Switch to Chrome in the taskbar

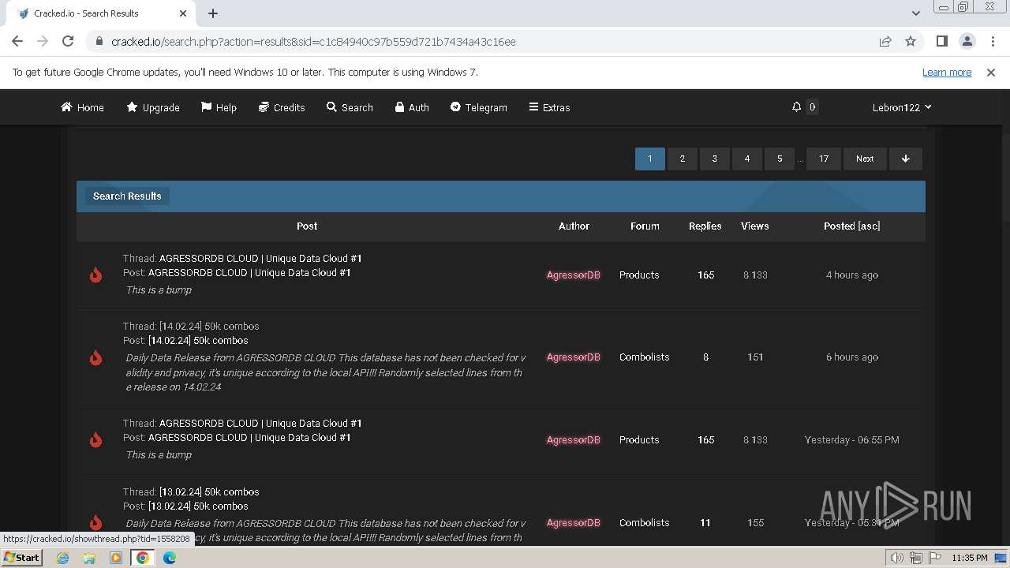coord(143,558)
